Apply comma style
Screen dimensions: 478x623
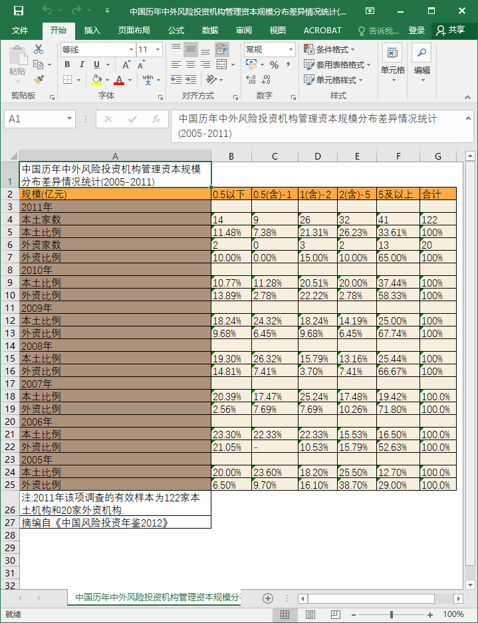pos(288,64)
